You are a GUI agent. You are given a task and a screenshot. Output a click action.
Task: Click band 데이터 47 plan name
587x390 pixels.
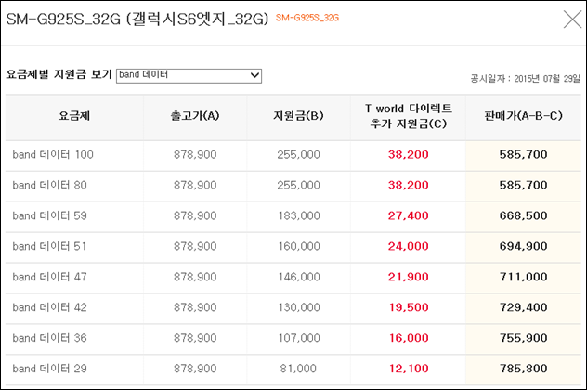click(49, 277)
